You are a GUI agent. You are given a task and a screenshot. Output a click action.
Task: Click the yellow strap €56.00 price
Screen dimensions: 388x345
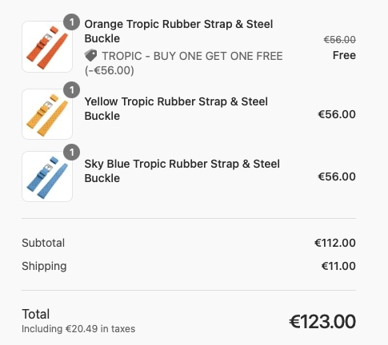[337, 114]
